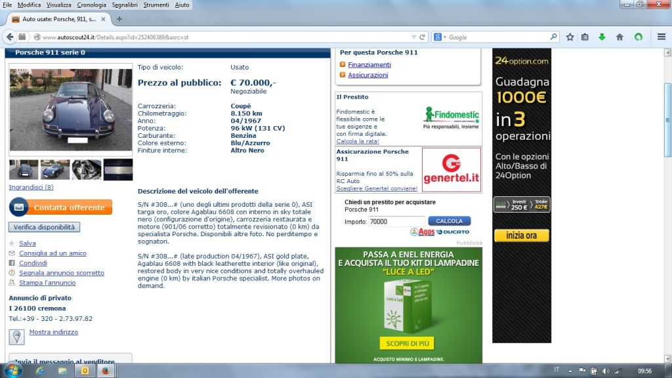Select the engine photo thumbnail
This screenshot has width=672, height=378.
tap(87, 170)
